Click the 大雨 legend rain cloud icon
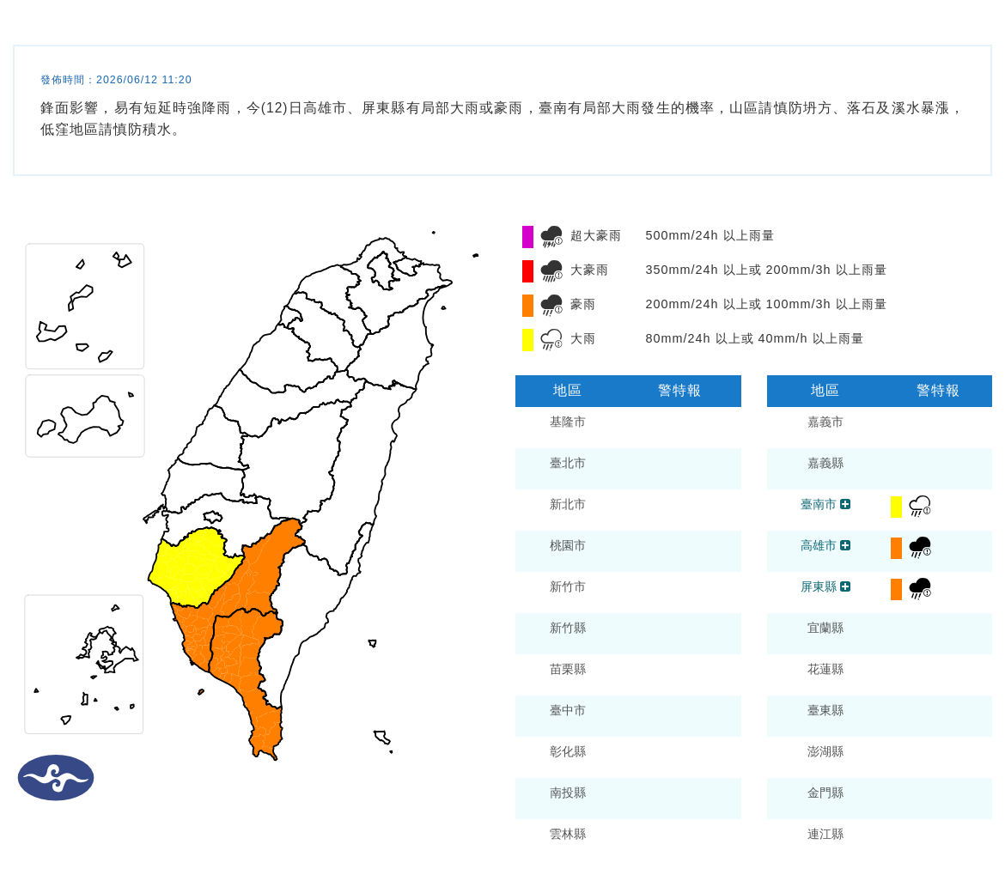1005x893 pixels. coord(551,339)
